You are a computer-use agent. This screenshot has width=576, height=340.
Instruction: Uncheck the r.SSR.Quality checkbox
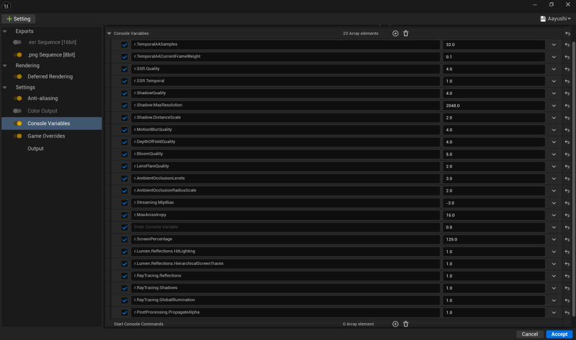125,69
